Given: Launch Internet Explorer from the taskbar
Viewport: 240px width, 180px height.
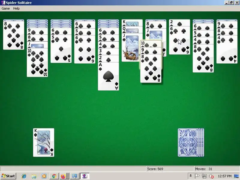Looking at the screenshot, I should pos(24,176).
